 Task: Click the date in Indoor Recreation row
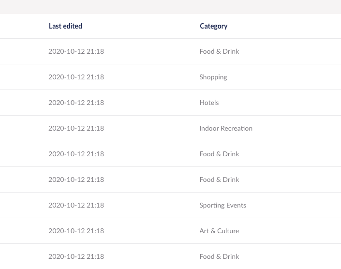(x=76, y=128)
